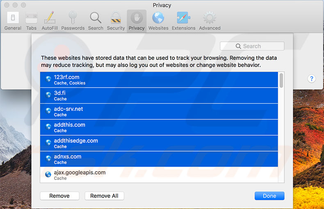Select the 123rf.com entry text
This screenshot has width=324, height=209.
[x=66, y=77]
